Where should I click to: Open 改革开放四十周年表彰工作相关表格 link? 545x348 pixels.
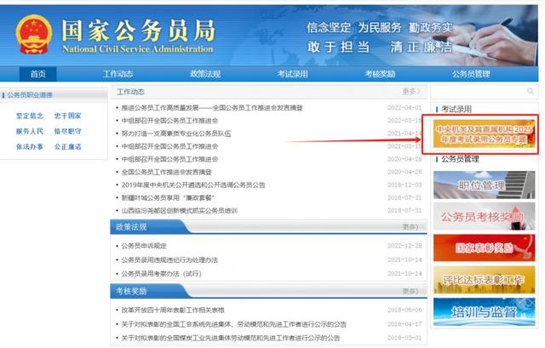[x=173, y=310]
